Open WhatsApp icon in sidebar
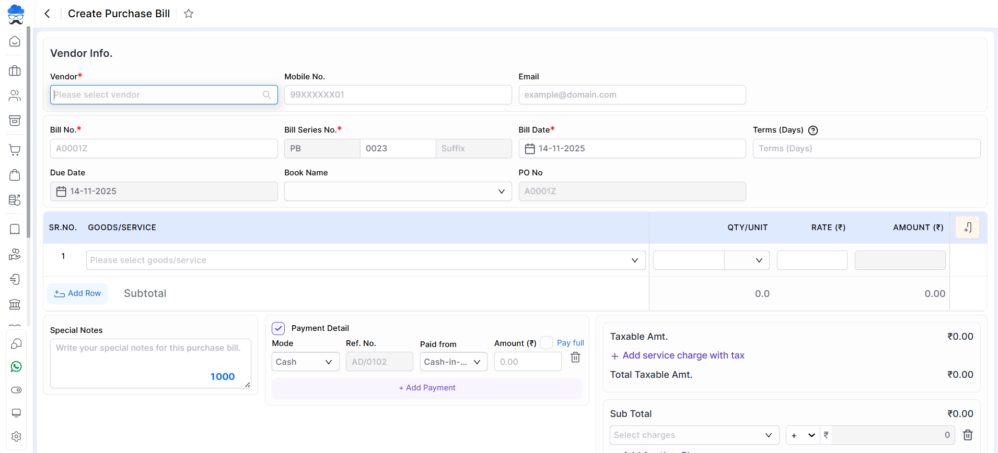 click(x=16, y=367)
